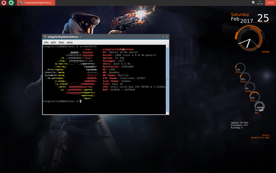Click the conky analog clock widget
Screen dimensions: 276x173
pos(250,38)
